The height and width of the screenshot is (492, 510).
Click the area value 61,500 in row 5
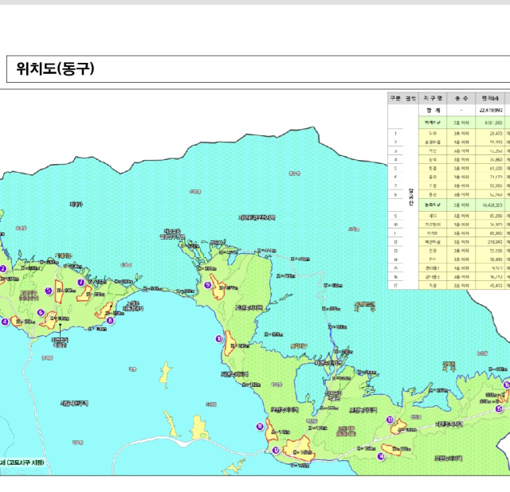point(496,168)
